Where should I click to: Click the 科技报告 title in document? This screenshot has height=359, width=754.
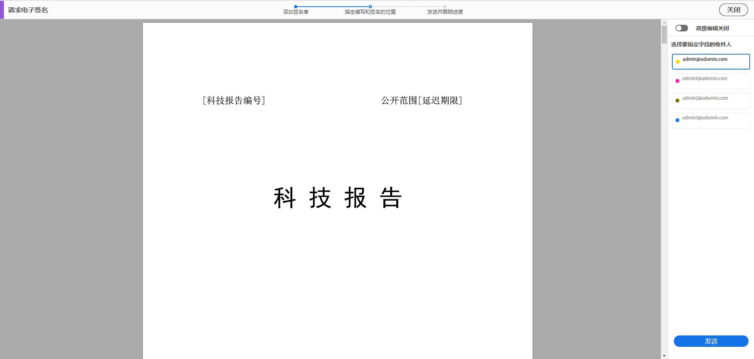[337, 198]
